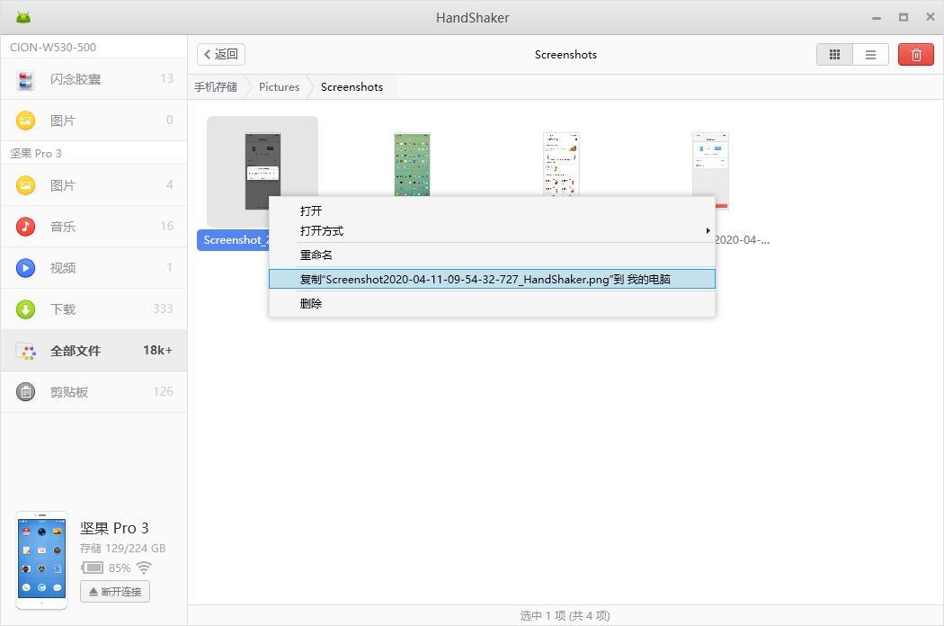This screenshot has width=944, height=626.
Task: Switch to list view
Action: [x=869, y=54]
